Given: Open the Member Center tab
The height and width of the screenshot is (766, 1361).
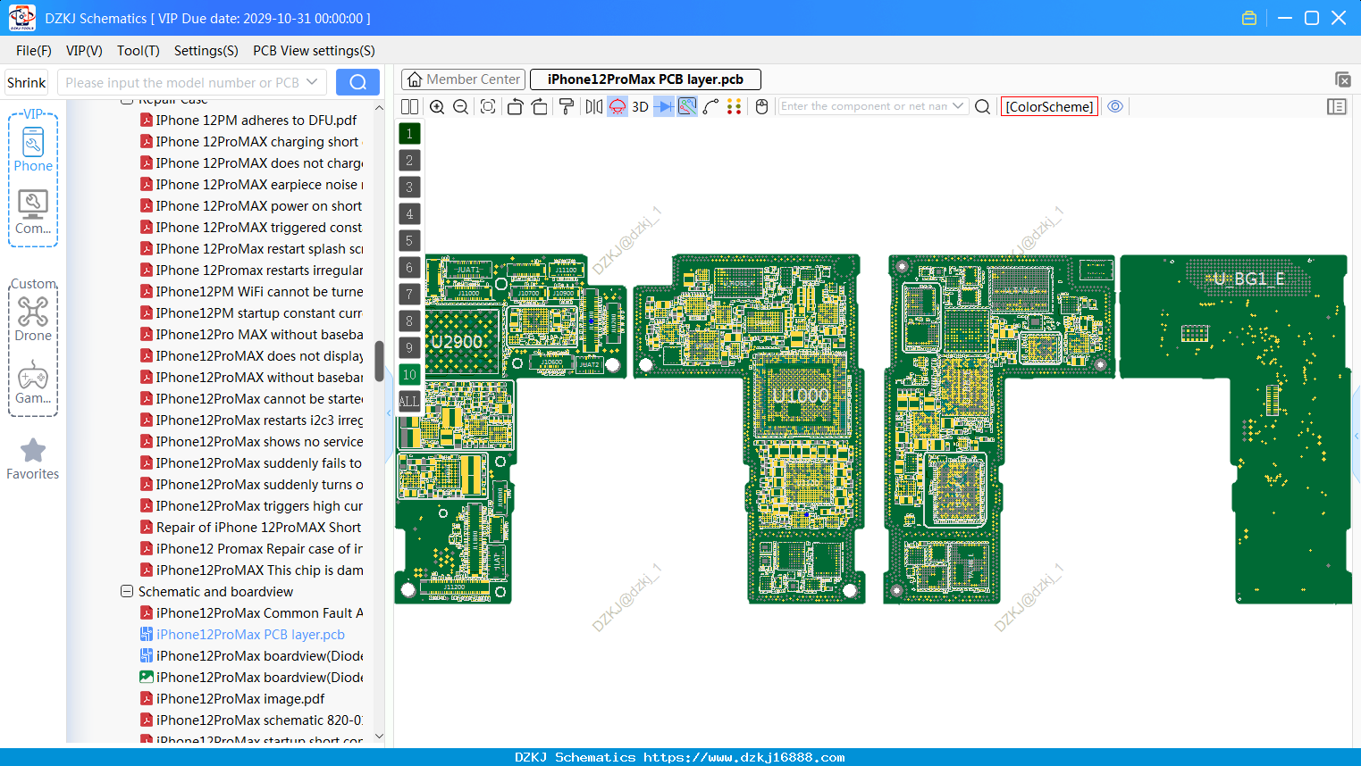Looking at the screenshot, I should coord(463,79).
